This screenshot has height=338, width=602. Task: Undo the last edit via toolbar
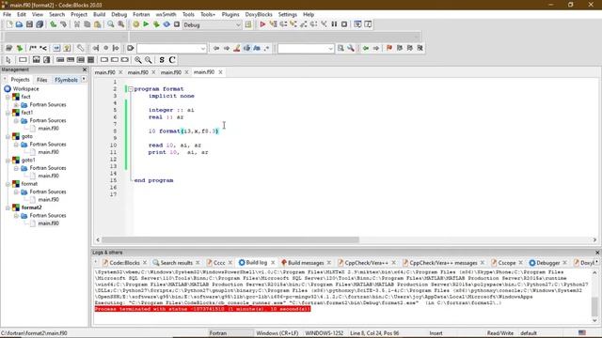tap(54, 24)
